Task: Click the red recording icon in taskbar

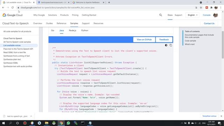Action: (25, 123)
